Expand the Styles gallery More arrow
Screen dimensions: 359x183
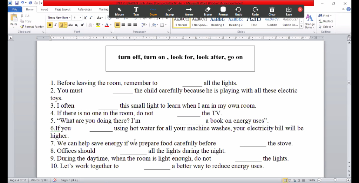pos(301,27)
